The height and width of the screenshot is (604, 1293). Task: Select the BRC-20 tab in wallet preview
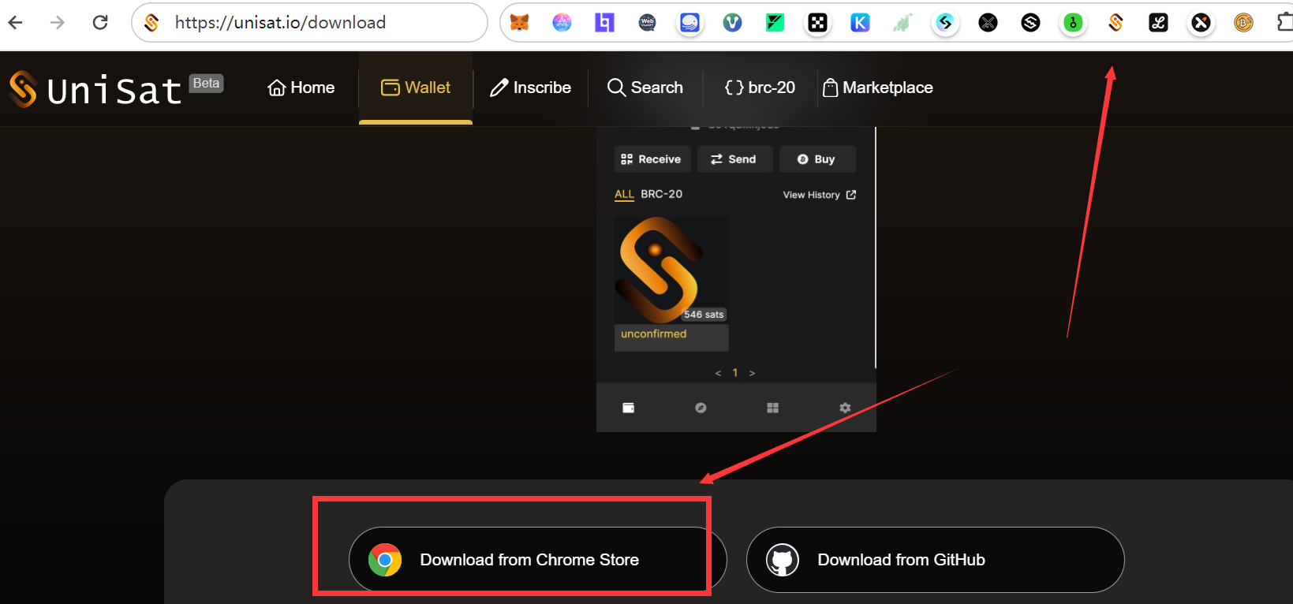[661, 194]
